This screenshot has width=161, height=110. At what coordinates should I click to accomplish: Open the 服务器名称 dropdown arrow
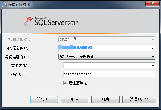point(153,48)
